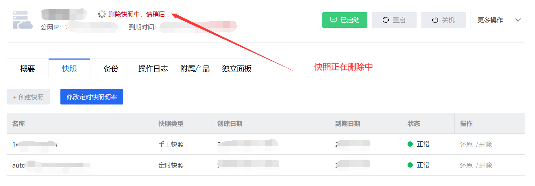Image resolution: width=535 pixels, height=186 pixels.
Task: Click the 定时快照 type cell
Action: (171, 165)
